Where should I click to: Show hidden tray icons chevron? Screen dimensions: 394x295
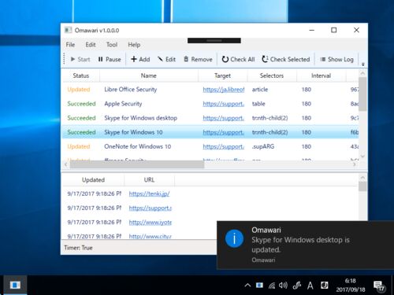(x=247, y=286)
